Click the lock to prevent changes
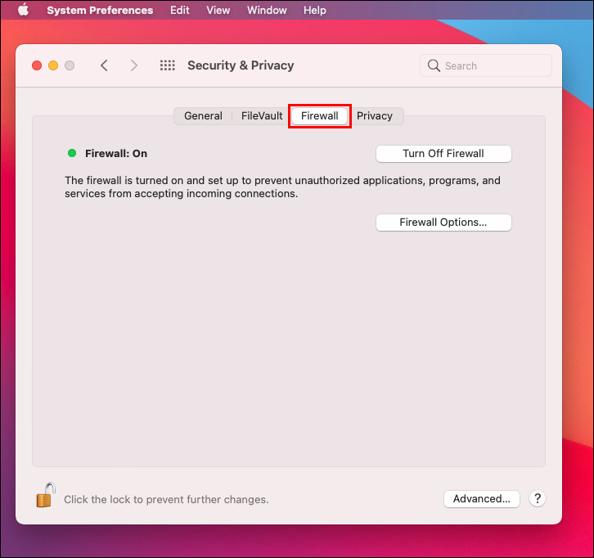 pyautogui.click(x=46, y=495)
